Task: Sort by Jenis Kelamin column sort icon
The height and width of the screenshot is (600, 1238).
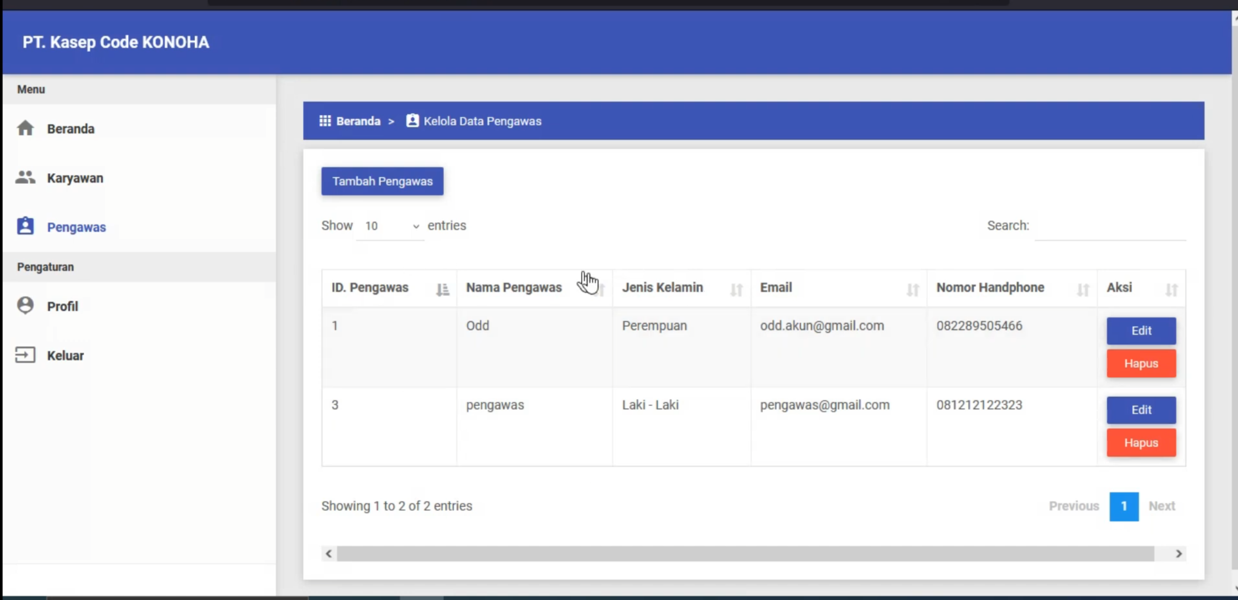Action: [736, 290]
